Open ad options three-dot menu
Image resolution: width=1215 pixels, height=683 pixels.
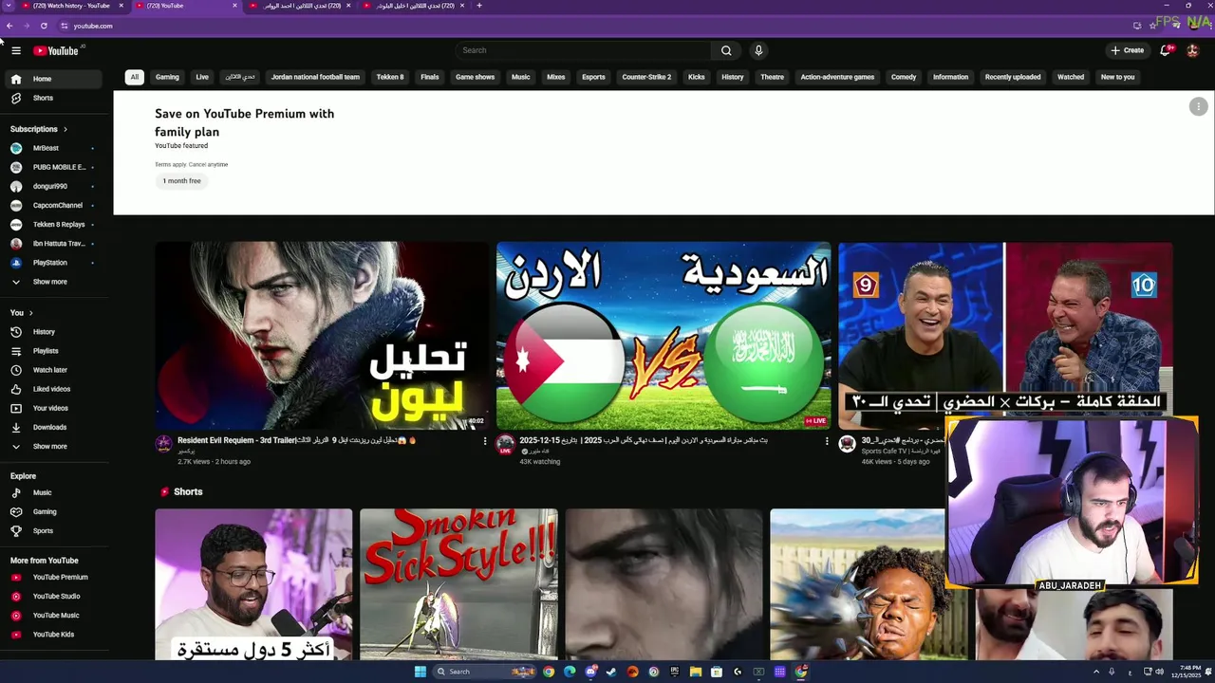1198,107
